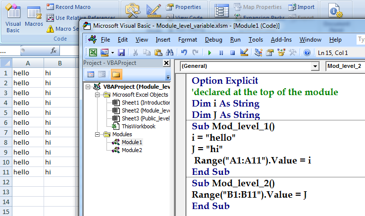365x216 pixels.
Task: Click Break pause icon in VBA toolbar
Action: coord(221,53)
